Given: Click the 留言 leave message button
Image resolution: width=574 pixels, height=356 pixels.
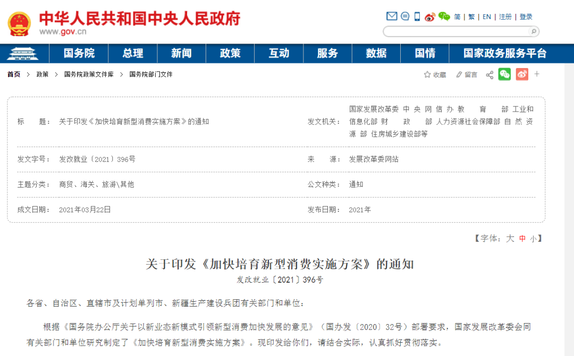Looking at the screenshot, I should (x=467, y=75).
